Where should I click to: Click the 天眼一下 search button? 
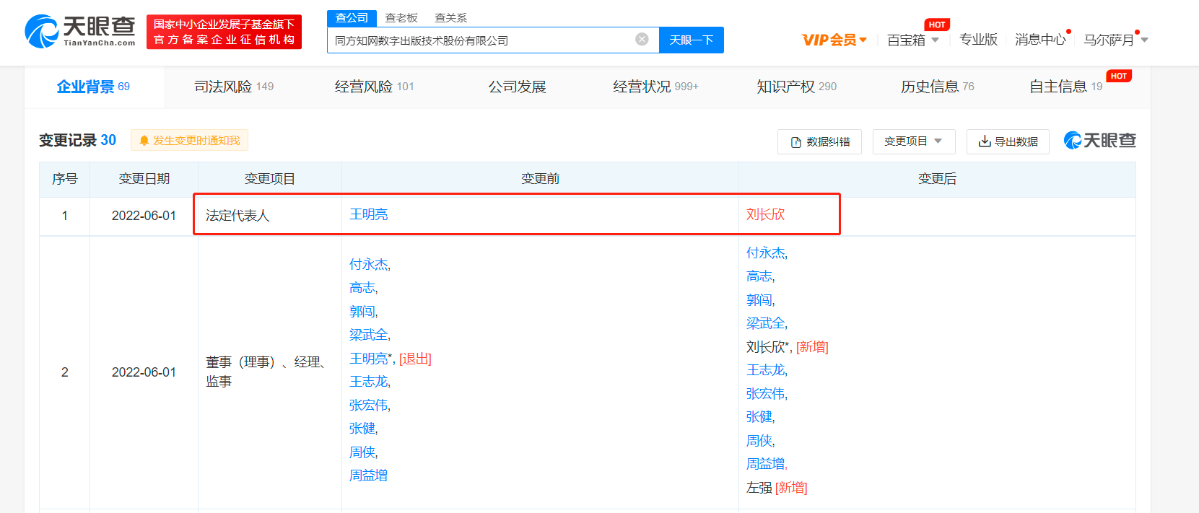pos(692,40)
